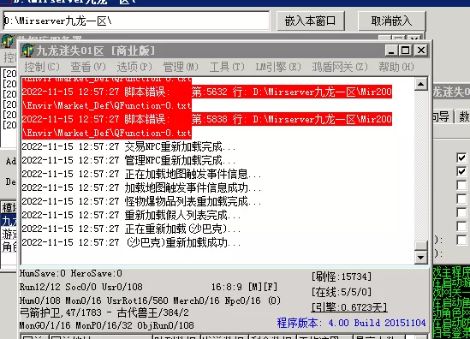470x339 pixels.
Task: Toggle the bottom checkbox in right panel
Action: pos(461,240)
